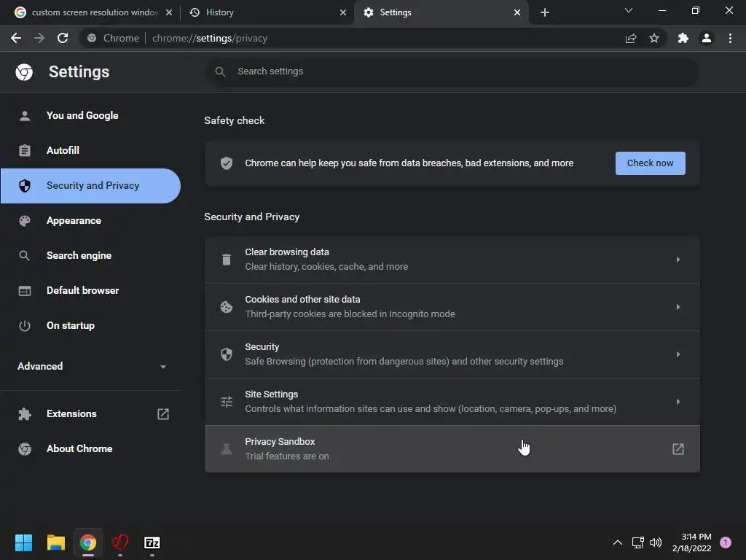This screenshot has height=560, width=746.
Task: Click the Chrome logo beside Settings title
Action: (x=24, y=72)
